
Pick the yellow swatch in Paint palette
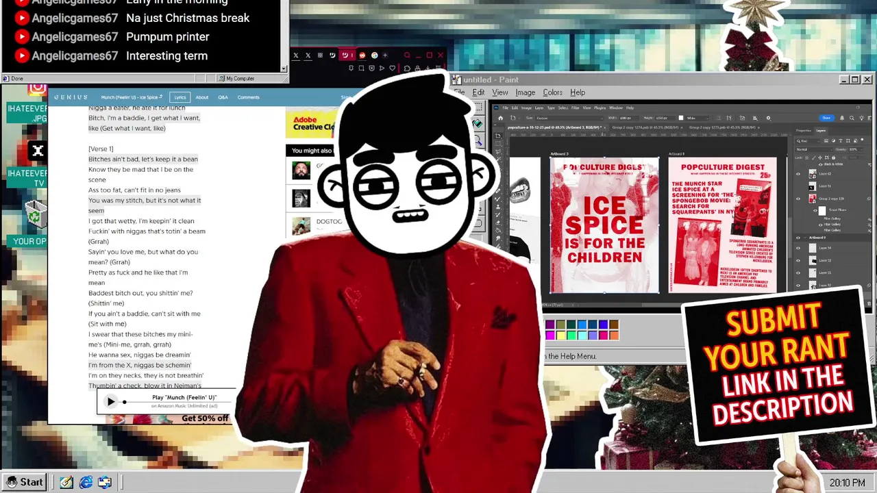(560, 335)
